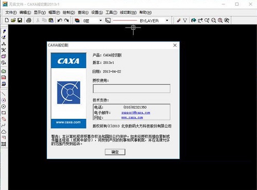Click the Print icon in toolbar
The image size is (257, 190).
tap(29, 20)
